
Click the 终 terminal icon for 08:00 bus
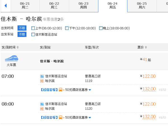[x=42, y=109]
